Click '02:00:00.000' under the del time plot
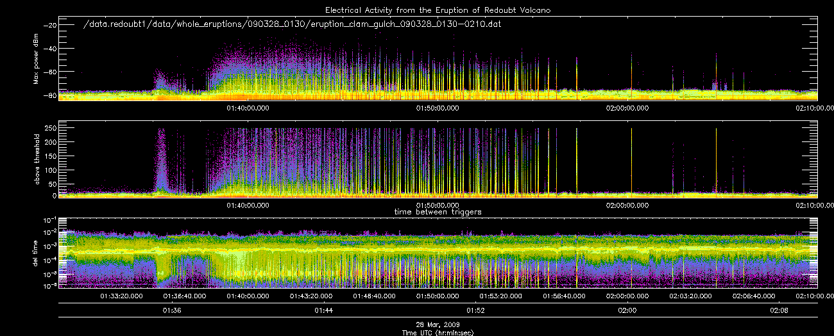834x336 pixels. tap(627, 296)
